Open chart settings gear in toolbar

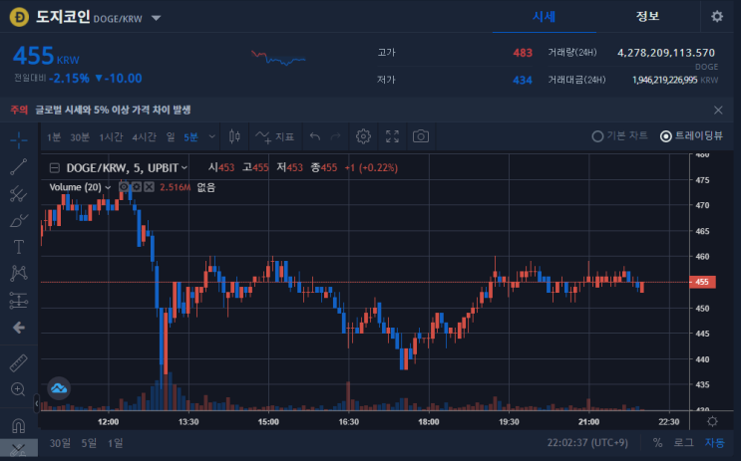coord(363,136)
